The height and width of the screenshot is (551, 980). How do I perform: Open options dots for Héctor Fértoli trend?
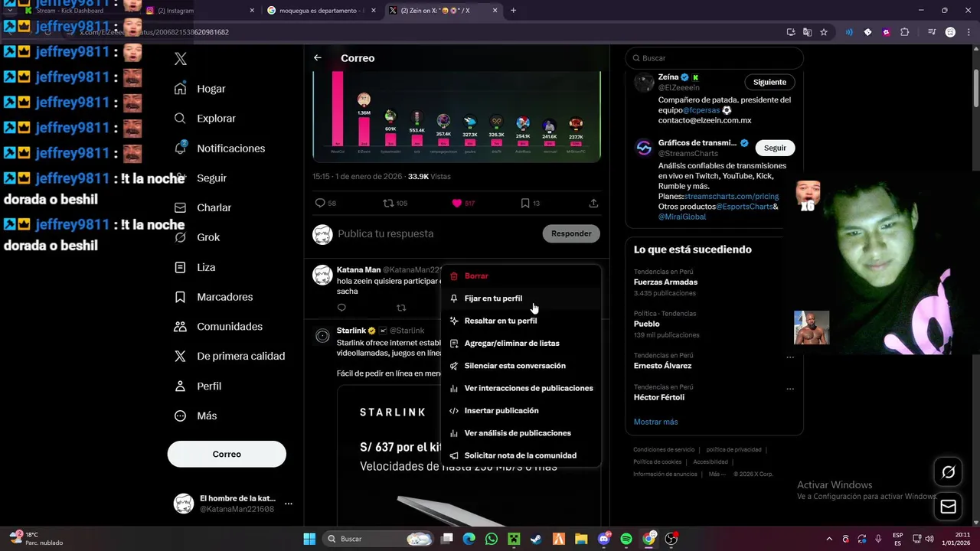(x=790, y=389)
